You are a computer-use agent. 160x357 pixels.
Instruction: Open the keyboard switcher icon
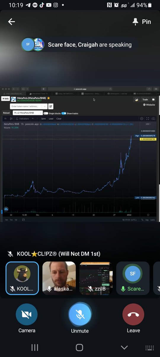(x=150, y=347)
